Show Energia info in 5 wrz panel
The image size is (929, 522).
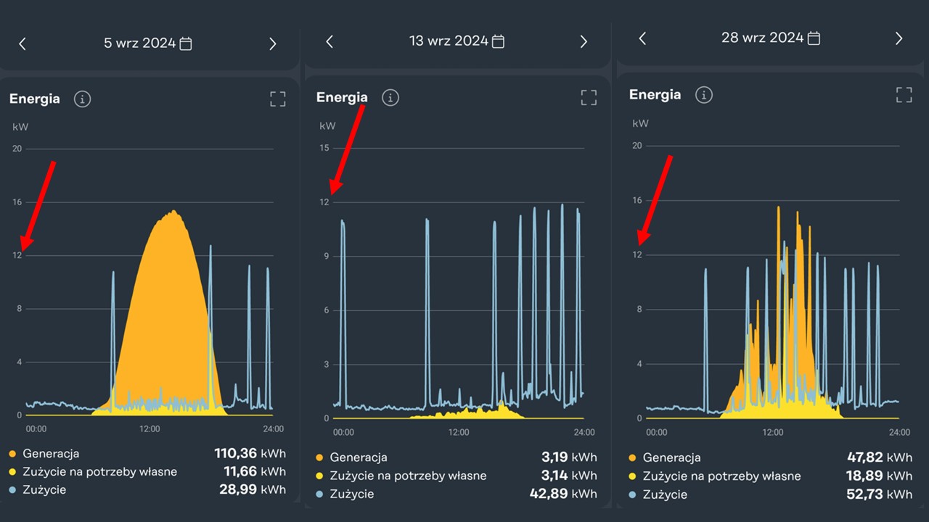[x=82, y=99]
